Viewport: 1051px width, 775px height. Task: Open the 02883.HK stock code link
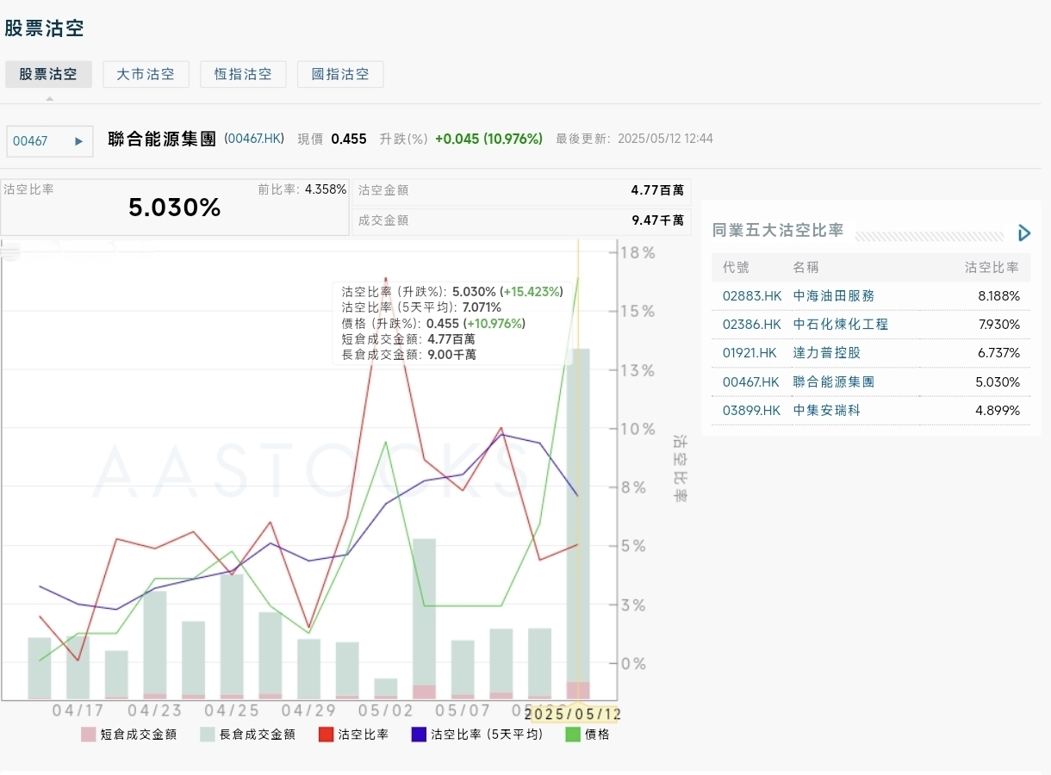[x=752, y=295]
